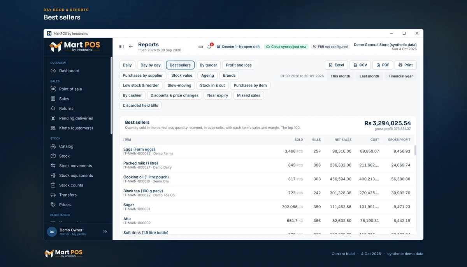Open the Discarded held bills report
Screen dimensions: 467x267
140,105
